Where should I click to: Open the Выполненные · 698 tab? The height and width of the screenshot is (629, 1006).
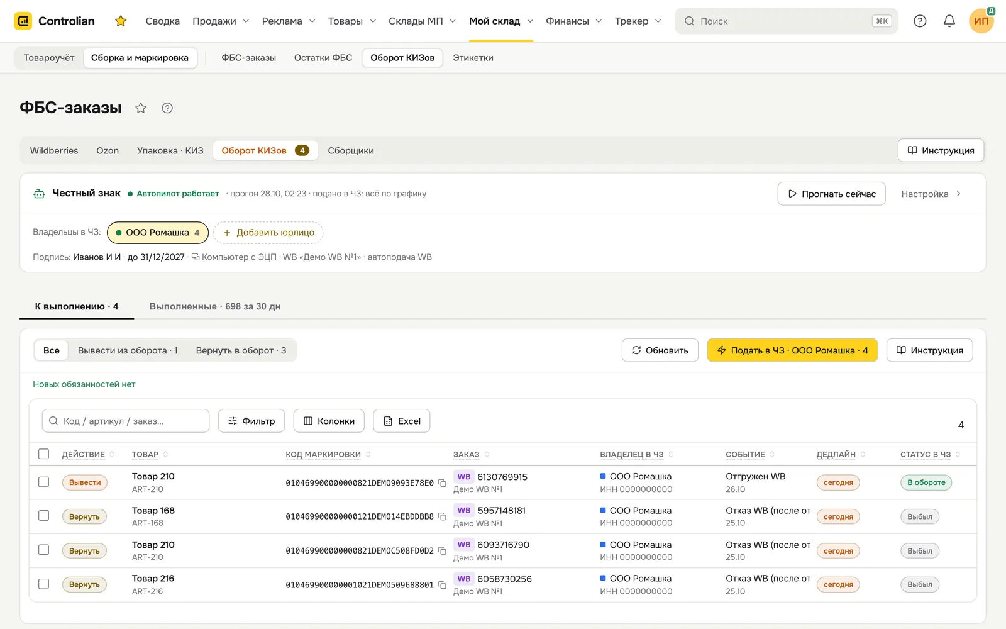(215, 306)
